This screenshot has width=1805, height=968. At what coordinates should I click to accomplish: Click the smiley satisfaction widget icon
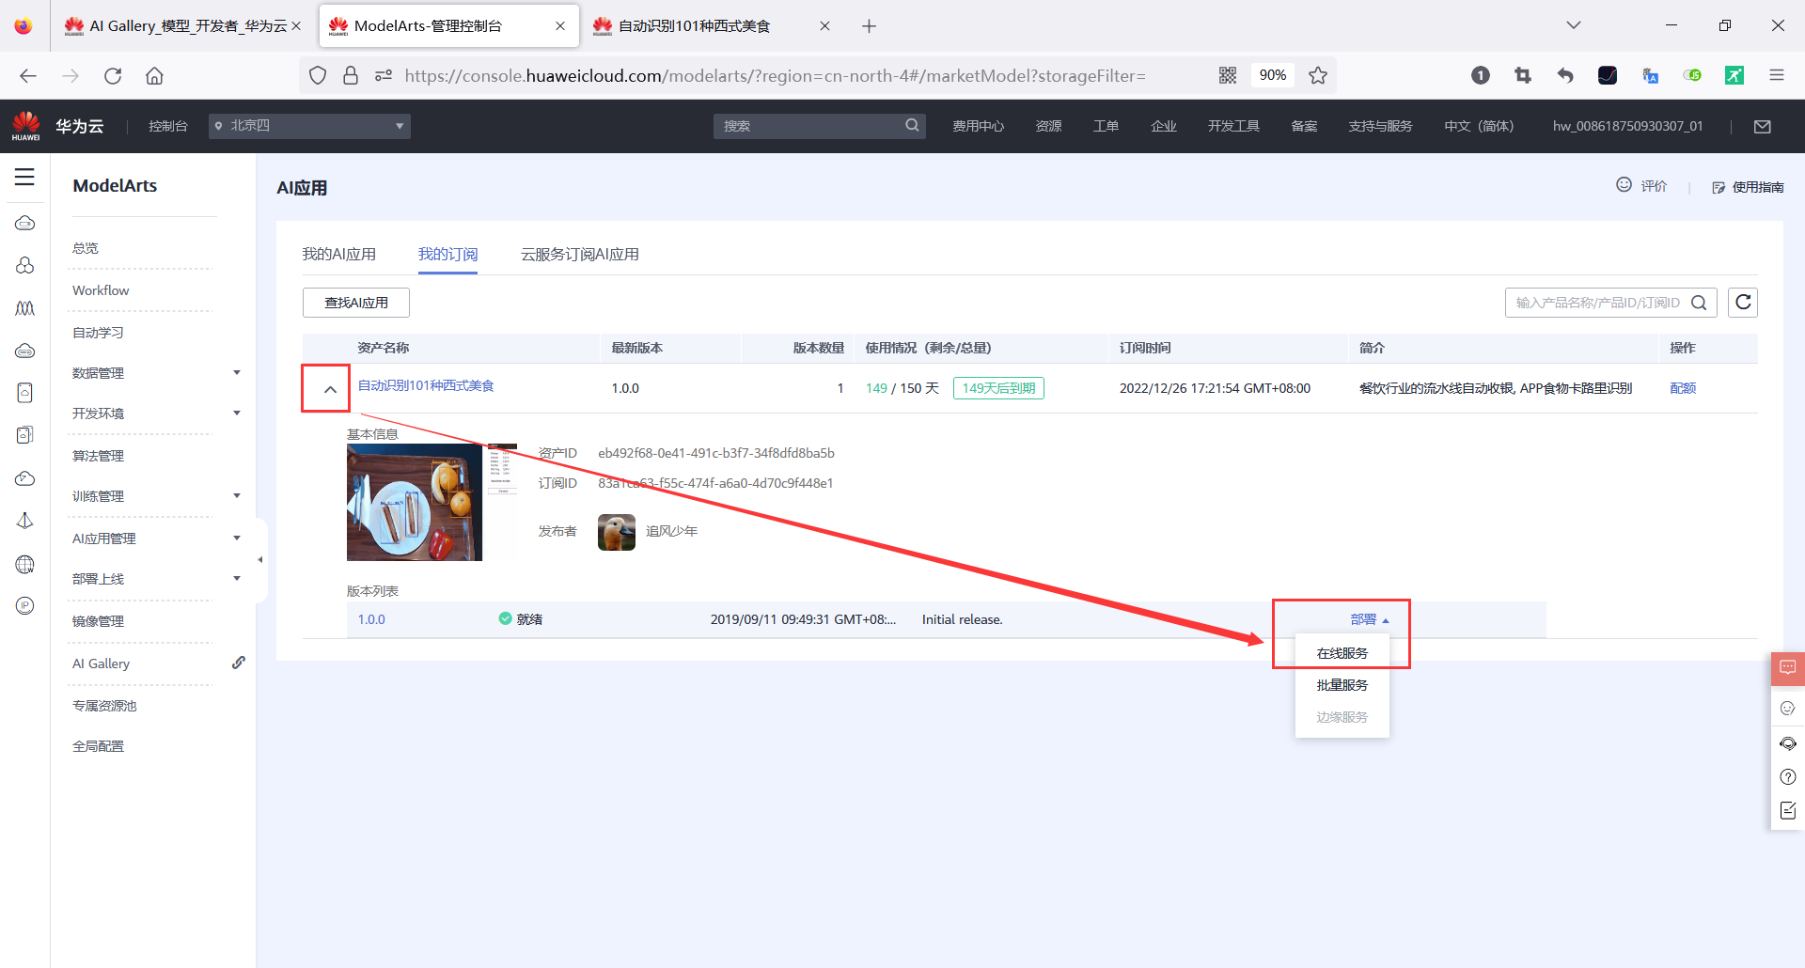click(x=1788, y=709)
